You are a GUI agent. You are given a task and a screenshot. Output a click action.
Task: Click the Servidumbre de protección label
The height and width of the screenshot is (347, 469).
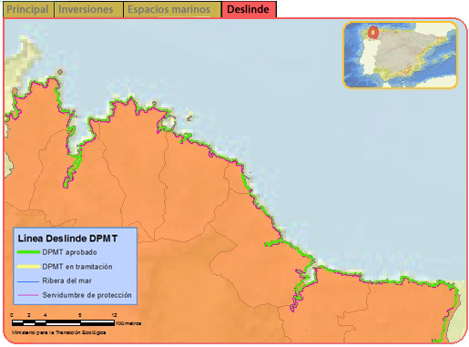click(87, 295)
